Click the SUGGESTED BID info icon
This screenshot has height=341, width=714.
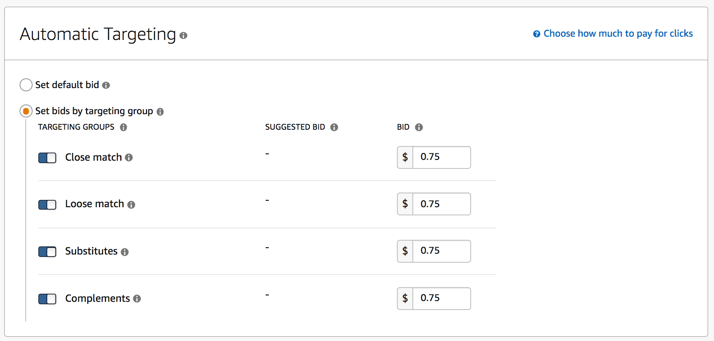point(335,127)
